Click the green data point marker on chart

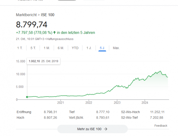pos(27,97)
